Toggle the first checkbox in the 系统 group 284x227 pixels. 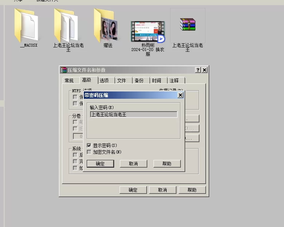(75, 155)
